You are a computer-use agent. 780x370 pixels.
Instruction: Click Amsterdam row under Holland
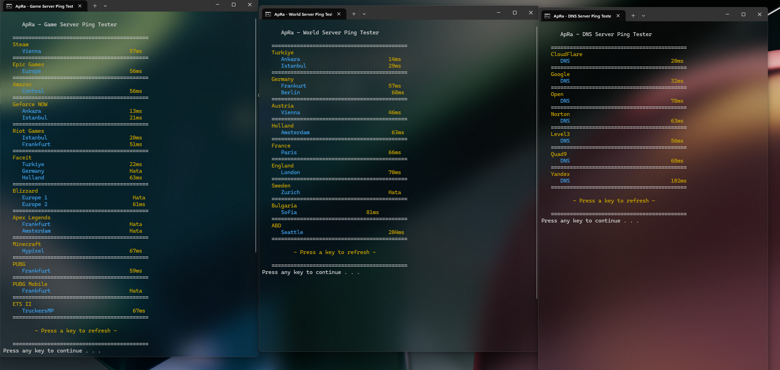(342, 132)
